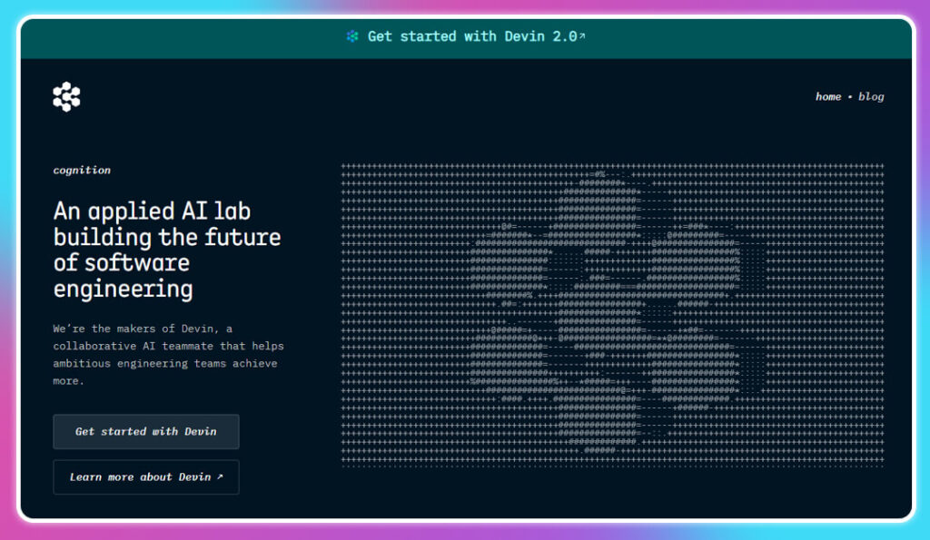Click the announcement banner strip
Image resolution: width=930 pixels, height=540 pixels.
point(465,36)
